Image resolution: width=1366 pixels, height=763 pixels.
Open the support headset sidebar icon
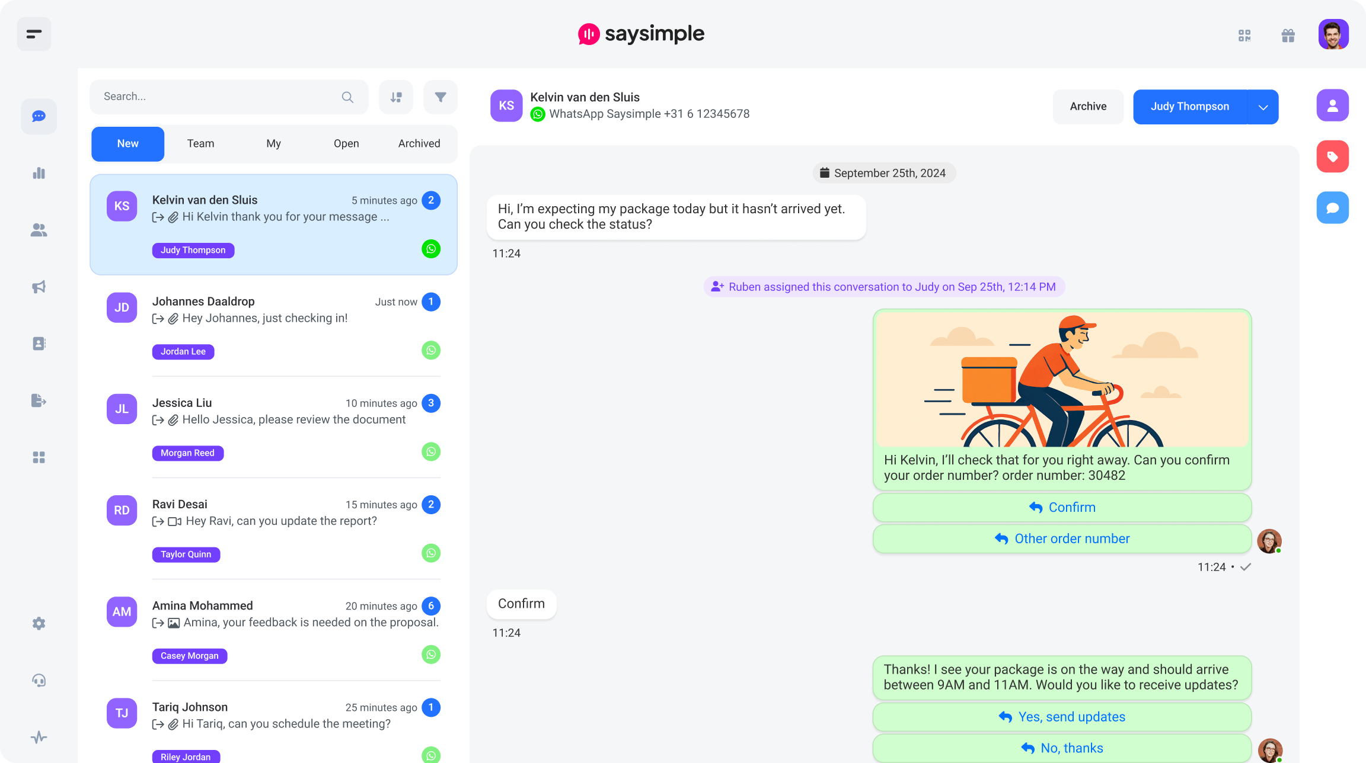pos(39,680)
